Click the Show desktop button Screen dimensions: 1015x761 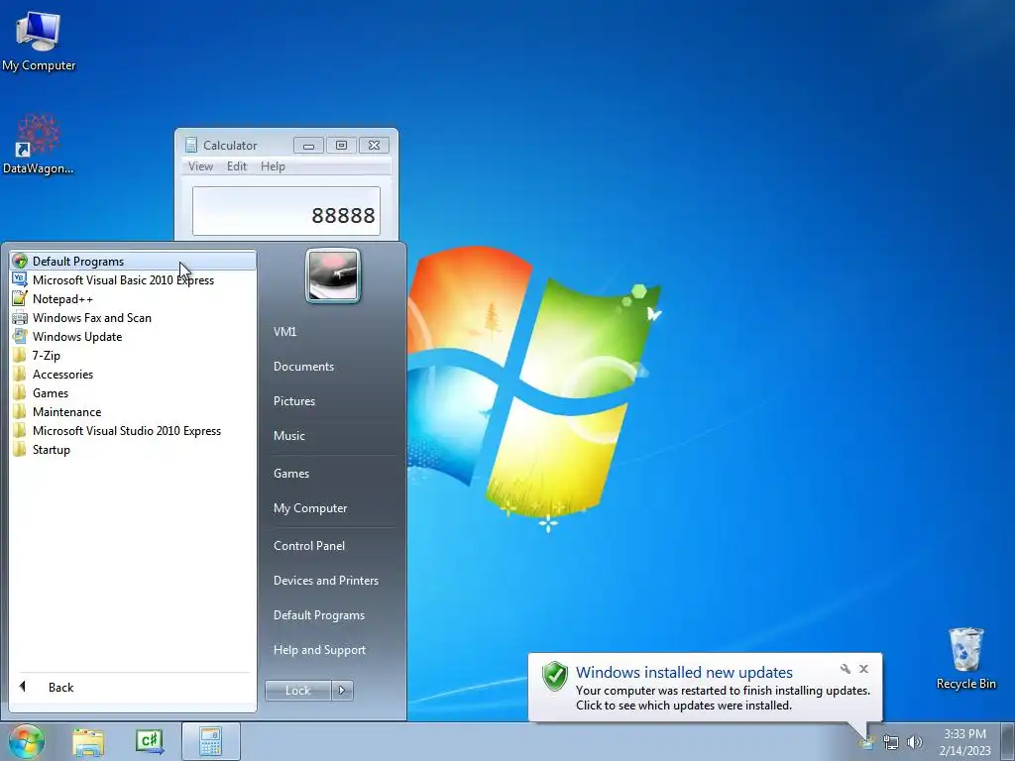(1008, 741)
